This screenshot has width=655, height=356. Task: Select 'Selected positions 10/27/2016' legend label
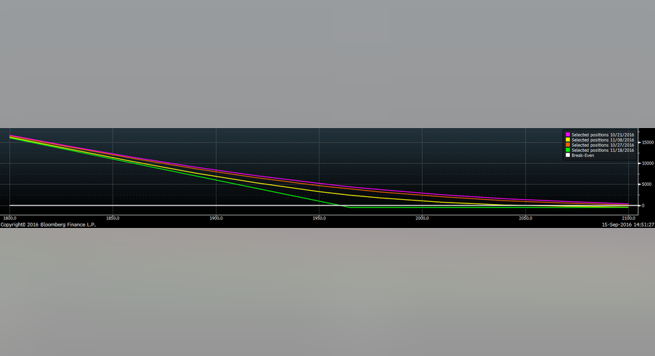tap(602, 145)
